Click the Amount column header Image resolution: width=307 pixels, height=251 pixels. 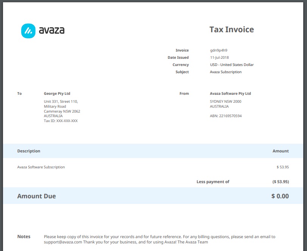281,151
